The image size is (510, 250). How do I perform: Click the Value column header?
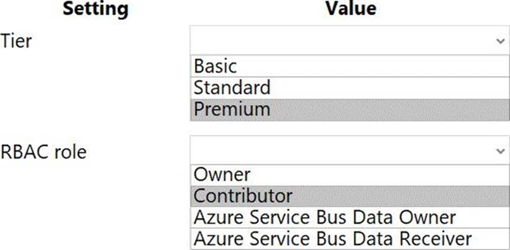351,9
